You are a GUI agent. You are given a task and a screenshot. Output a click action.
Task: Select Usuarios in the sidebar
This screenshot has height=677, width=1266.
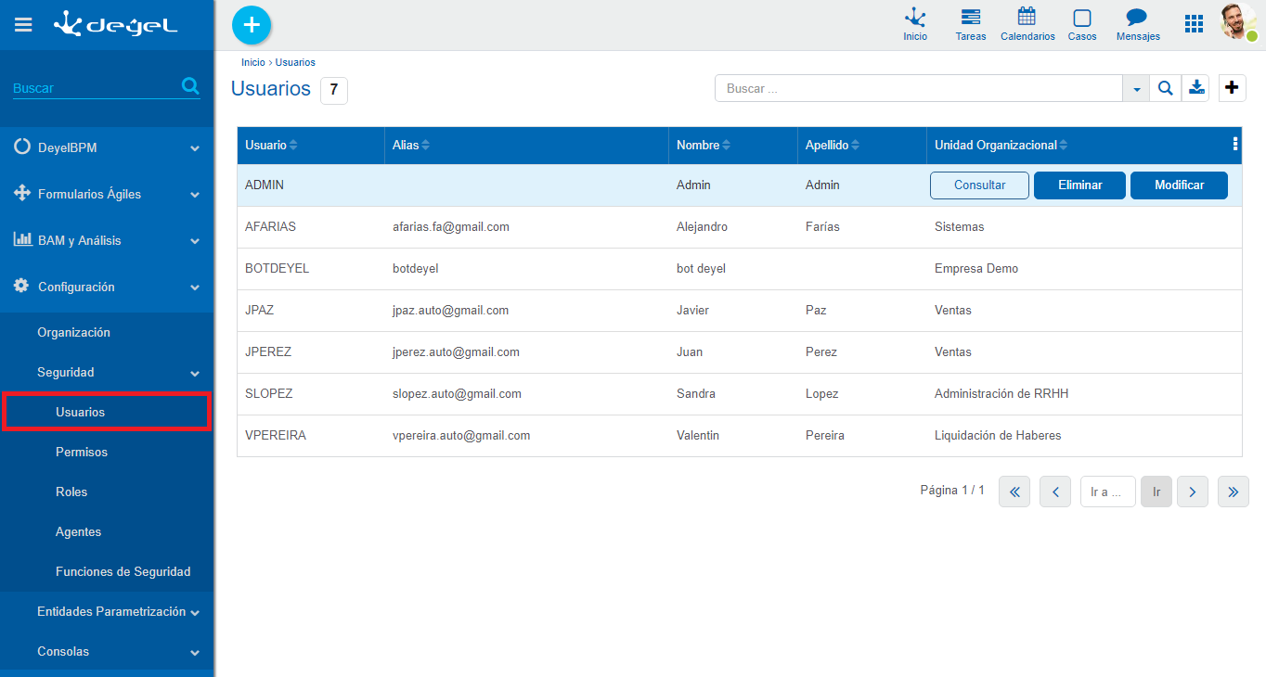[x=107, y=412]
